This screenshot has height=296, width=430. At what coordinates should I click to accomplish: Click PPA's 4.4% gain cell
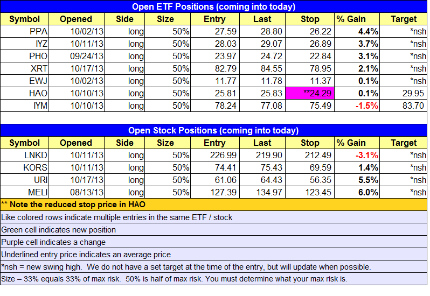357,31
